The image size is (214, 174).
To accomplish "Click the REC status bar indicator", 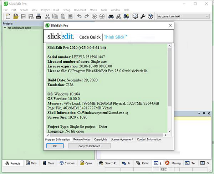I will (x=164, y=169).
